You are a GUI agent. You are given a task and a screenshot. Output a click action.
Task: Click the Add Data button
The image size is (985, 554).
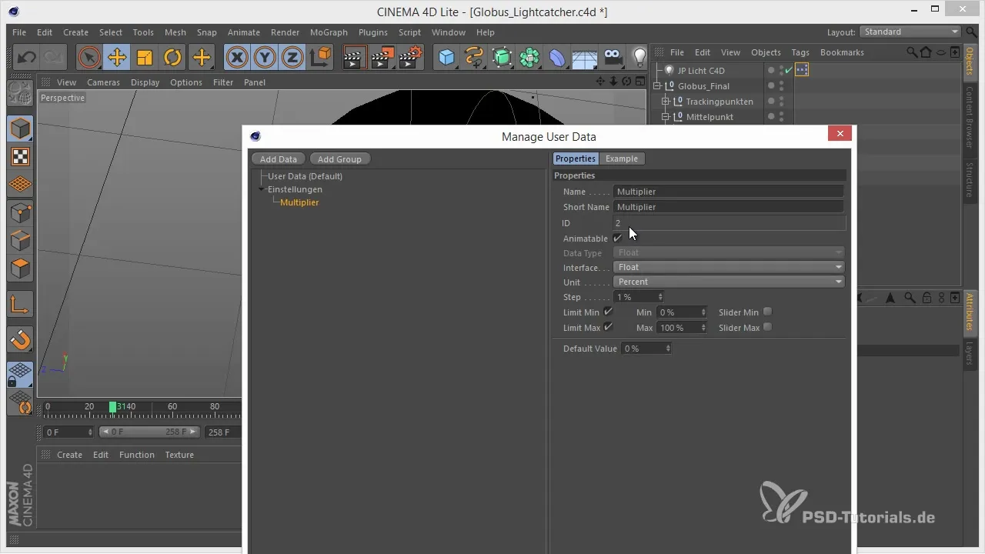[279, 159]
